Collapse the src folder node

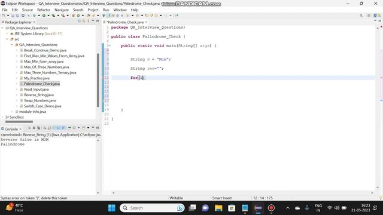pos(7,39)
